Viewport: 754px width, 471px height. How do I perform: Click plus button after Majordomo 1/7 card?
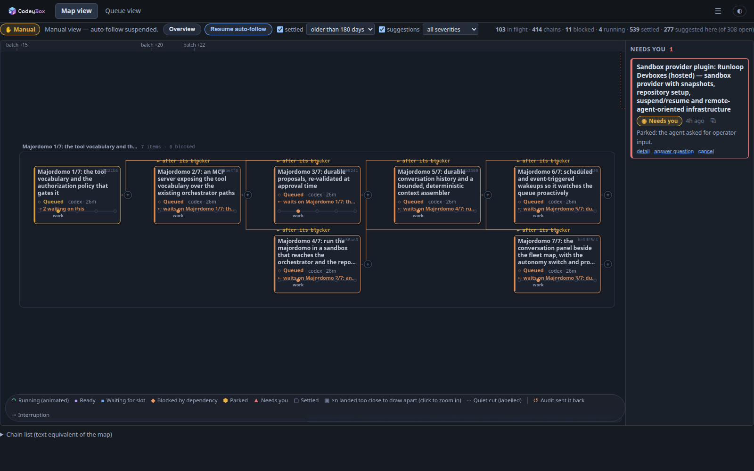pyautogui.click(x=128, y=195)
